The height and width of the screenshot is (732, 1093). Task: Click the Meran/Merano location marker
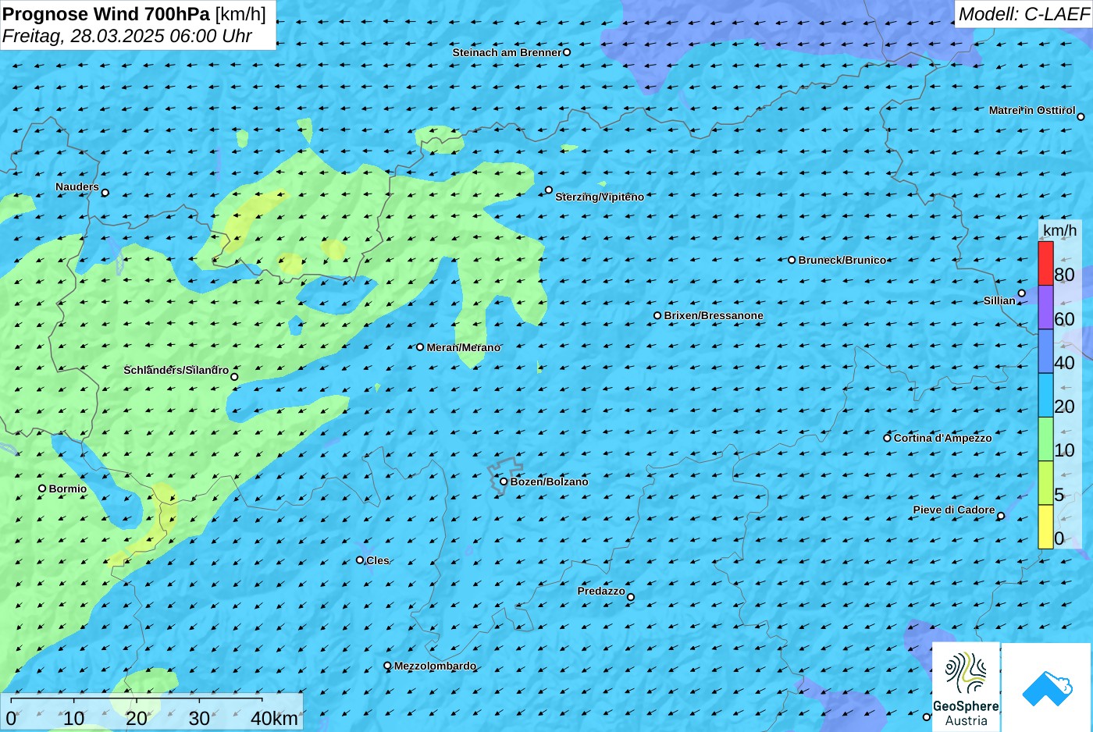(x=420, y=347)
